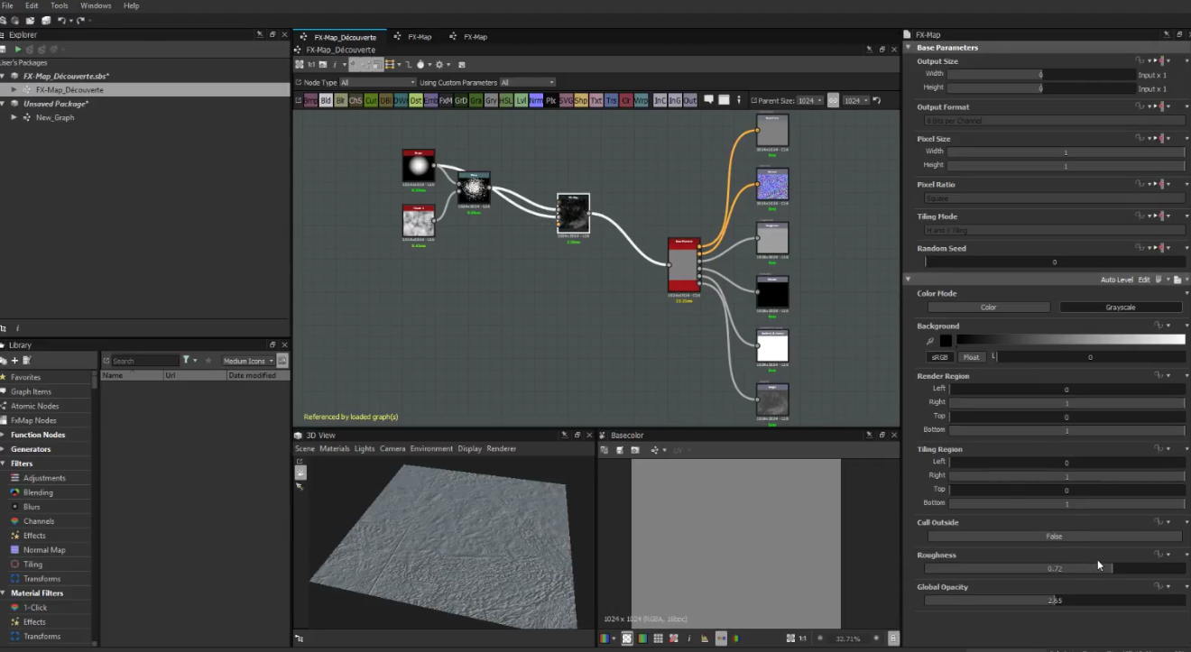The width and height of the screenshot is (1191, 652).
Task: Add a comment to the graph
Action: point(709,100)
